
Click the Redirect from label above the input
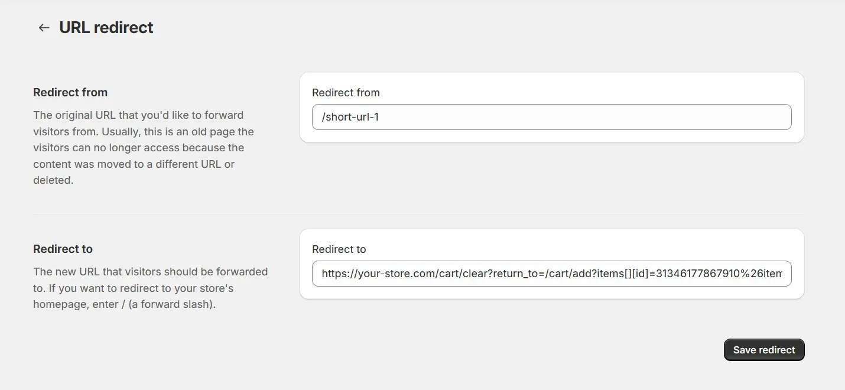click(346, 93)
